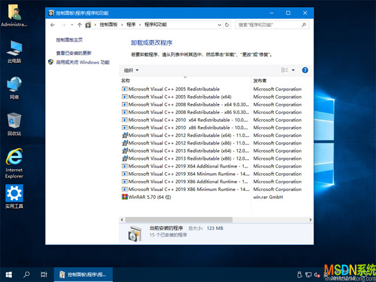The width and height of the screenshot is (376, 282).
Task: Click the address bar location icon
Action: 88,25
